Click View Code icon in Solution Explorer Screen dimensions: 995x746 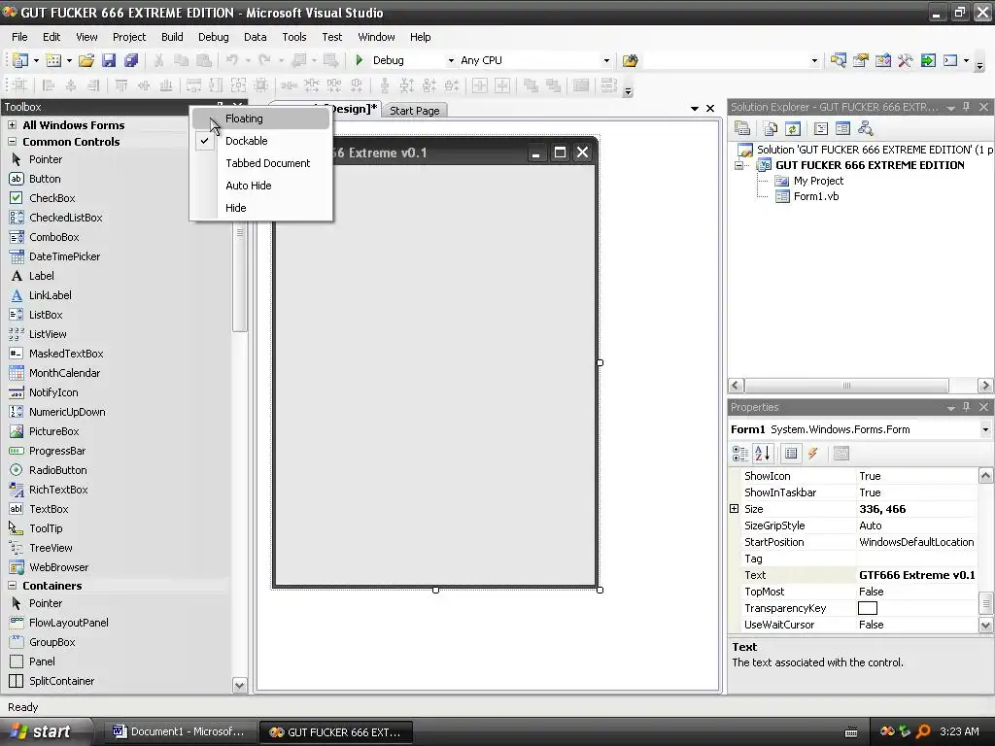pyautogui.click(x=820, y=129)
